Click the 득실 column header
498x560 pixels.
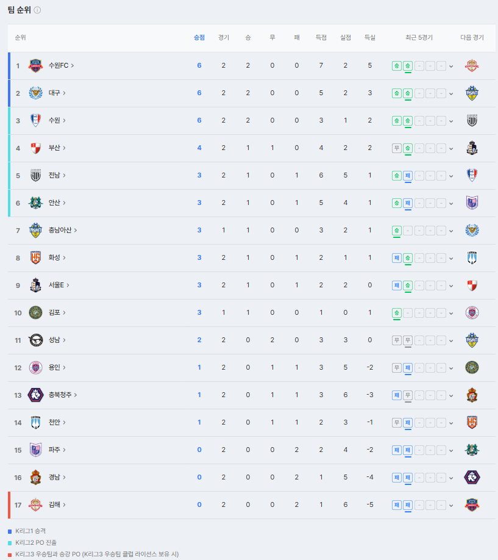coord(370,37)
